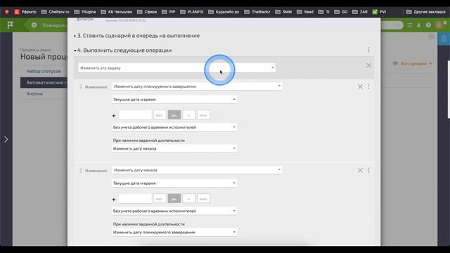450x253 pixels.
Task: Open the Planfix flag logo home
Action: [x=11, y=25]
